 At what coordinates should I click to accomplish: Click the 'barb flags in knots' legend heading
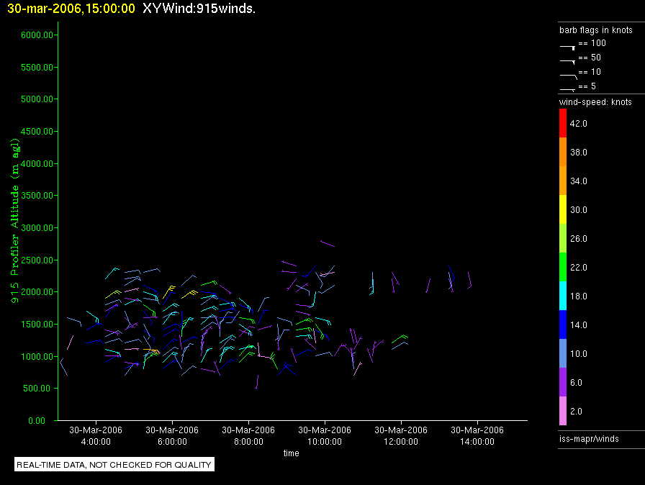[x=595, y=30]
